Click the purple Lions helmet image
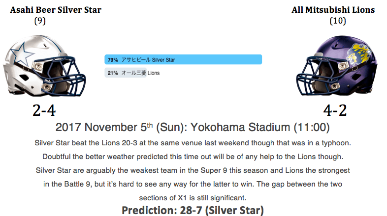Viewport: 387px width, 216px height. [337, 66]
